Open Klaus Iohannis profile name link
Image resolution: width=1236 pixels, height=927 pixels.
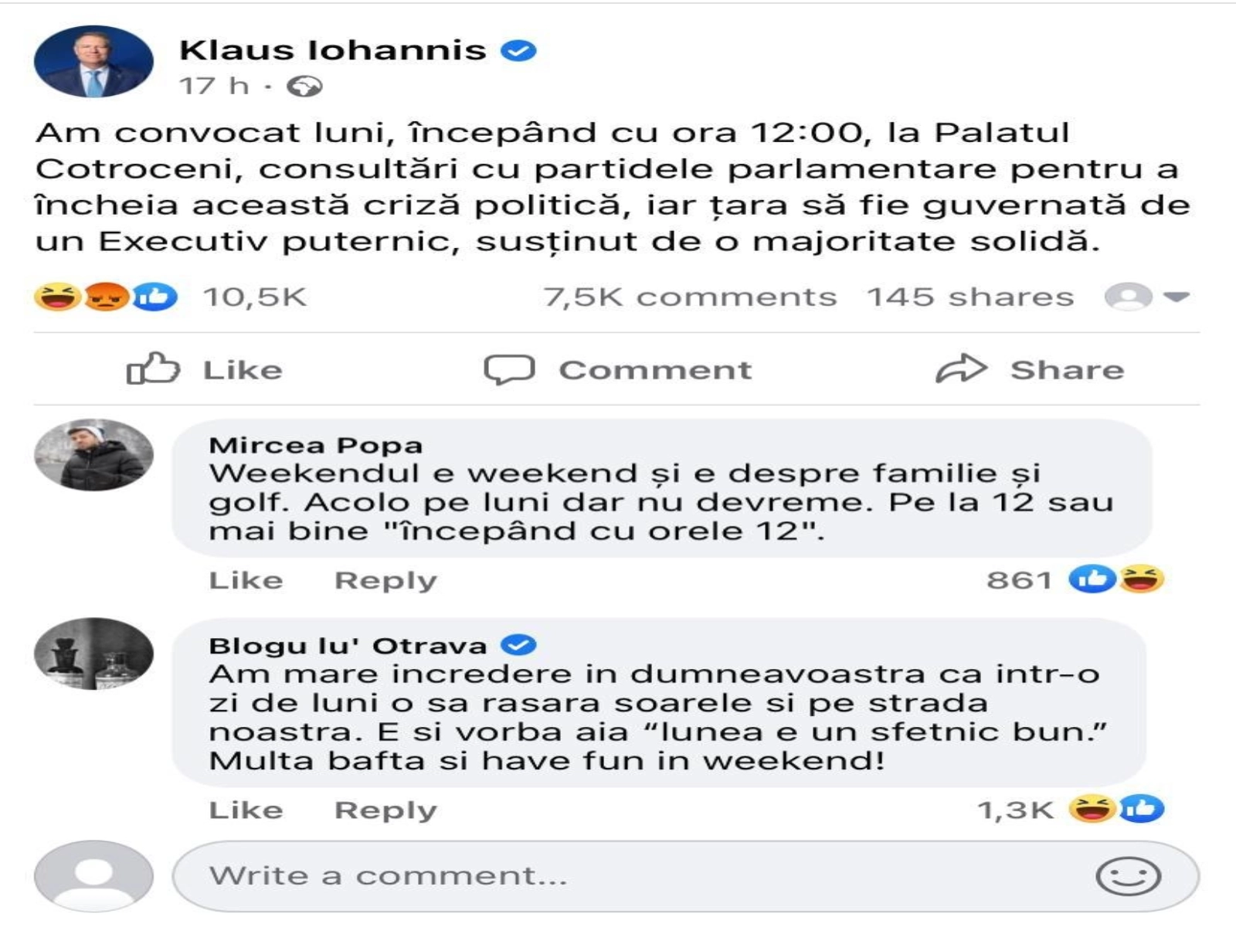[333, 50]
